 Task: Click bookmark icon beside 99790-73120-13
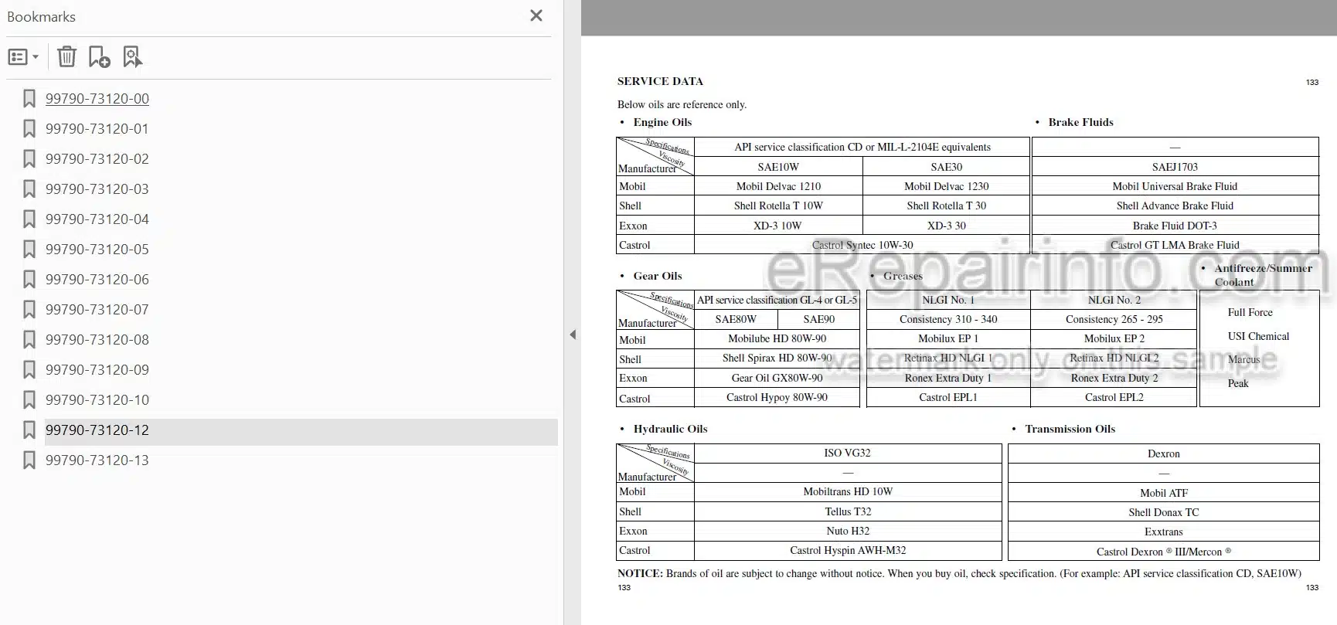(29, 460)
